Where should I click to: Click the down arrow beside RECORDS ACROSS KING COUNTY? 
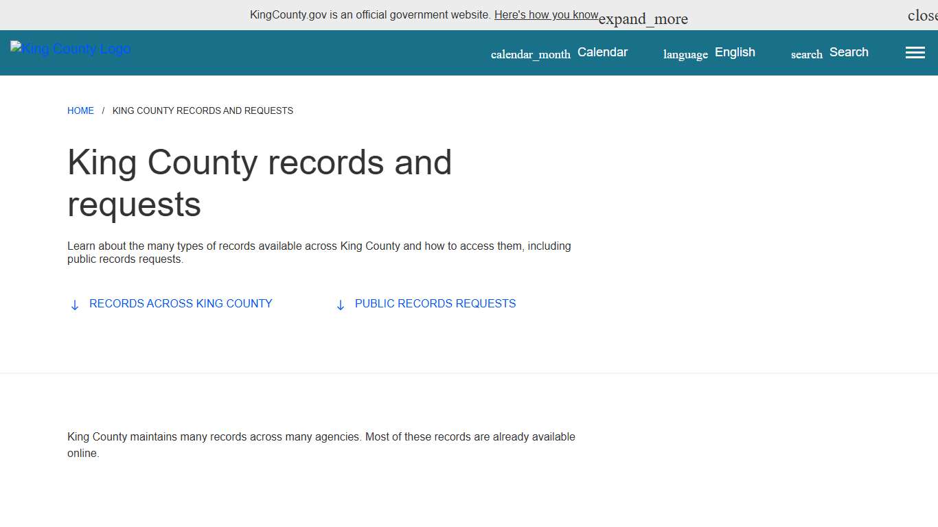pos(75,304)
